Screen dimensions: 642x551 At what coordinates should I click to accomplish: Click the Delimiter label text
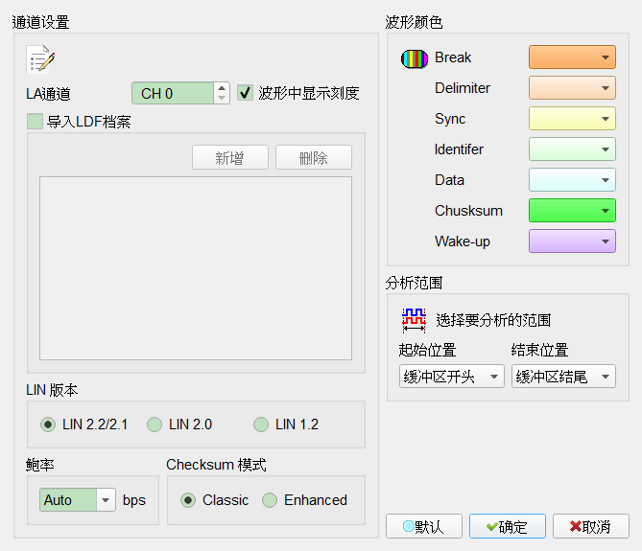[463, 88]
